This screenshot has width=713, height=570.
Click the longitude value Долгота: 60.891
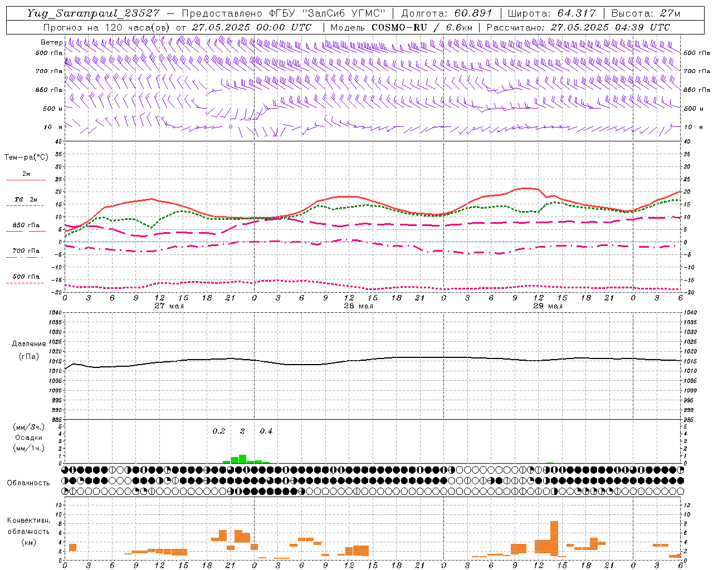[446, 13]
